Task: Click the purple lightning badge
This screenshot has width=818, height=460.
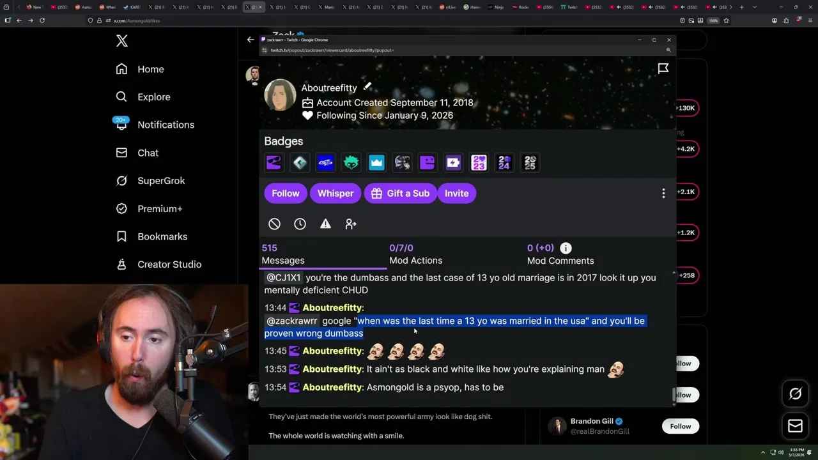Action: point(453,163)
